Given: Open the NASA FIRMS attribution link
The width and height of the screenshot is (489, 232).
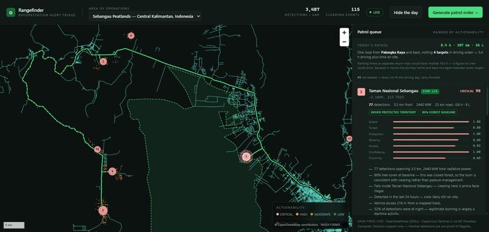Looking at the screenshot, I should point(330,225).
